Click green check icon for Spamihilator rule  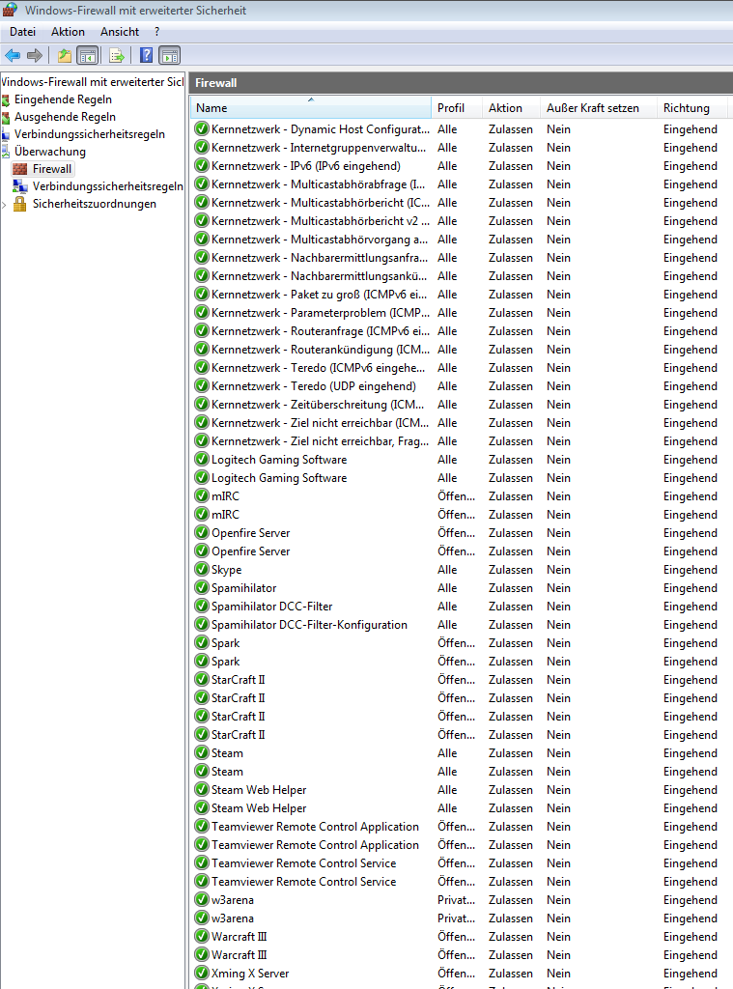click(x=201, y=587)
